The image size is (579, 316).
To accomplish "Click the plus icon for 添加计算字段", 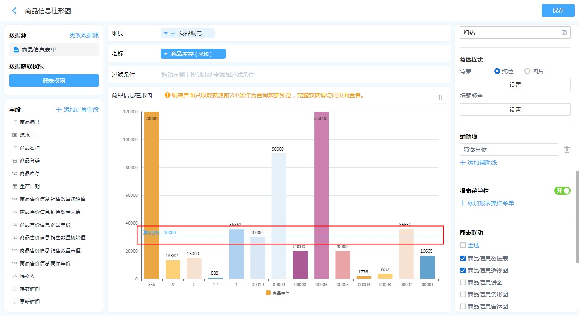I will pos(59,110).
